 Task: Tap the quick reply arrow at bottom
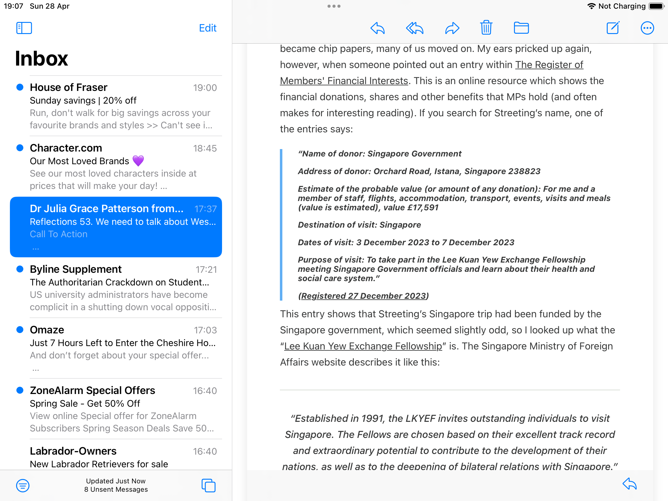point(630,484)
